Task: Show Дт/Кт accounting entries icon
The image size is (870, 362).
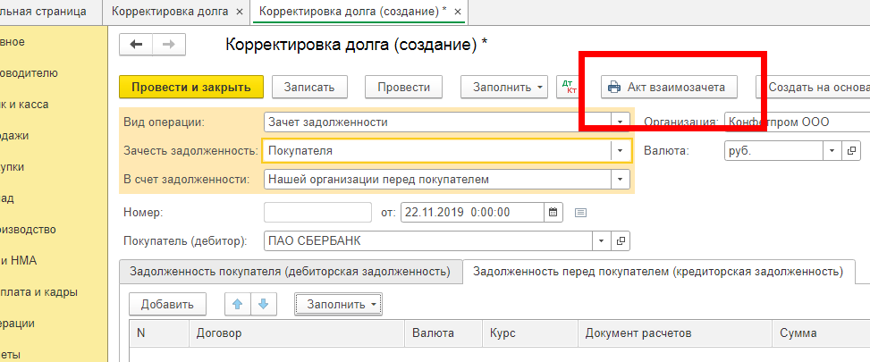Action: 567,87
